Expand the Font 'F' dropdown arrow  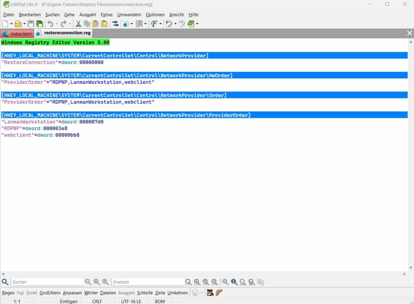tap(161, 24)
